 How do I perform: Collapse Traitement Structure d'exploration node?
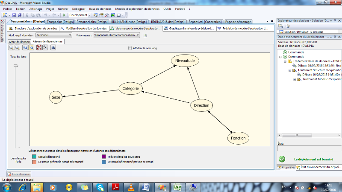pyautogui.click(x=290, y=70)
